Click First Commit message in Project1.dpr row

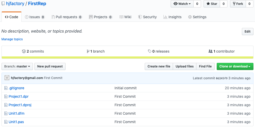point(125,96)
